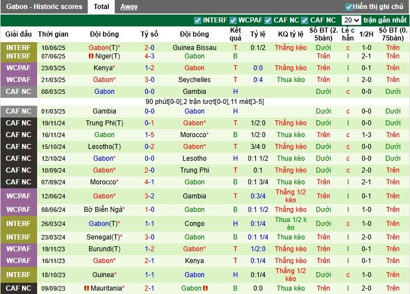Open the Guinea Bissau team link
The height and width of the screenshot is (294, 410).
pos(195,48)
